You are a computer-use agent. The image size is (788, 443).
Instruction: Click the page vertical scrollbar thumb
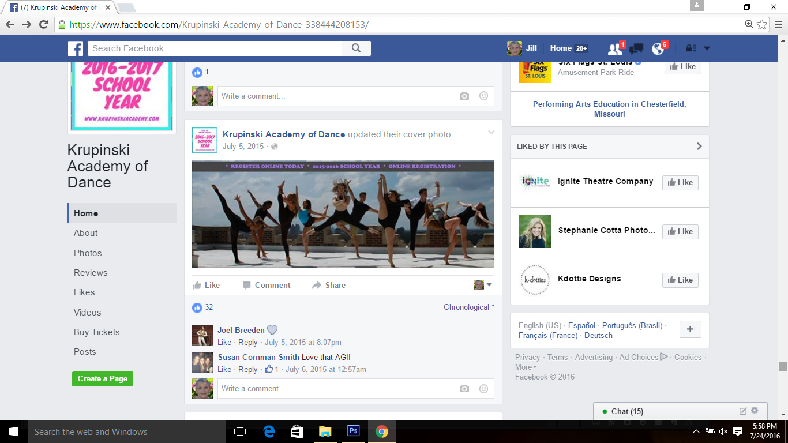(x=783, y=366)
